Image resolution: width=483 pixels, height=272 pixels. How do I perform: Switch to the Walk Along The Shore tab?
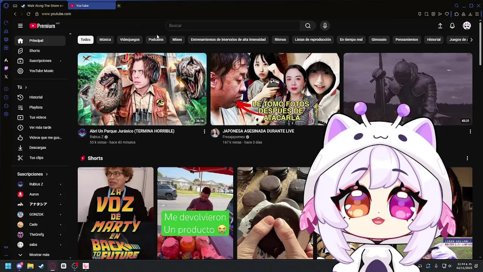pyautogui.click(x=43, y=6)
